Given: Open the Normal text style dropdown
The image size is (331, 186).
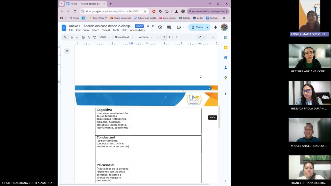Looking at the screenshot, I should pyautogui.click(x=124, y=37).
